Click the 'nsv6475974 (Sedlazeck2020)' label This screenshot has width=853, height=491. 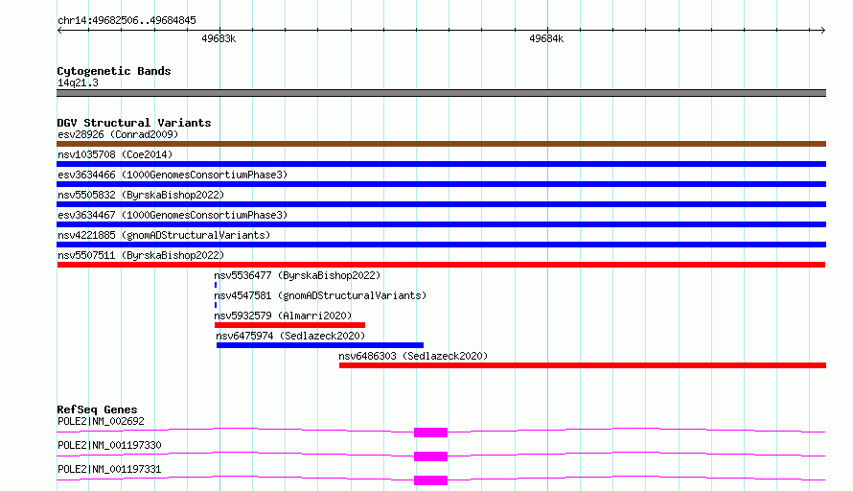click(x=290, y=336)
